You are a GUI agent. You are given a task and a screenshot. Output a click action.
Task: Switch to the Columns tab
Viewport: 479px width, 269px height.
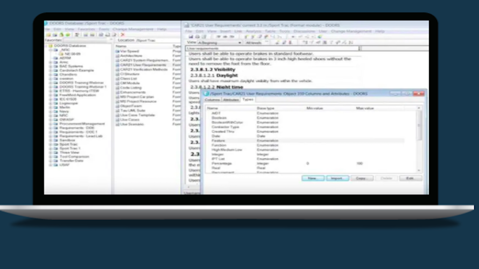(212, 100)
